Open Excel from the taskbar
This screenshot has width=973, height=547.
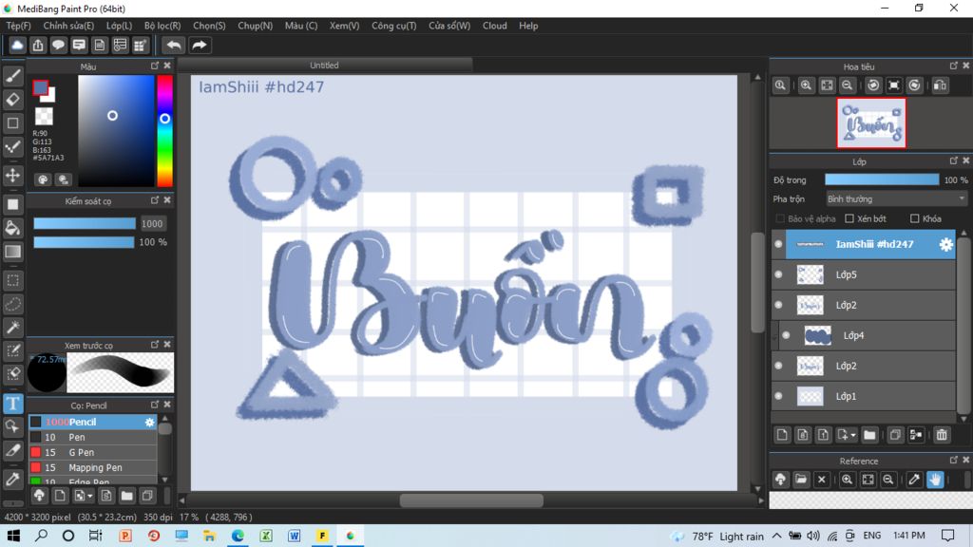click(266, 536)
